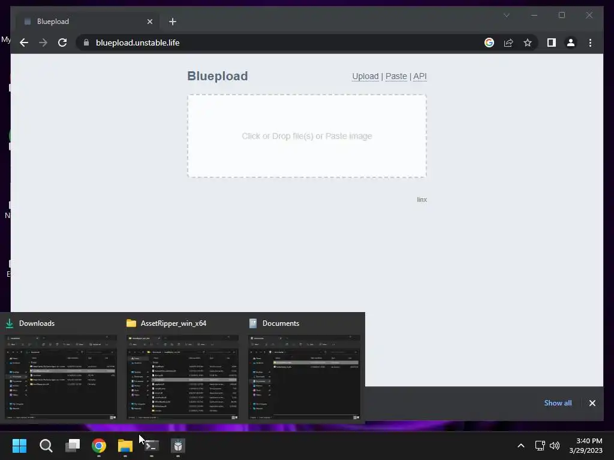Open a new browser tab
The width and height of the screenshot is (614, 460).
tap(173, 22)
